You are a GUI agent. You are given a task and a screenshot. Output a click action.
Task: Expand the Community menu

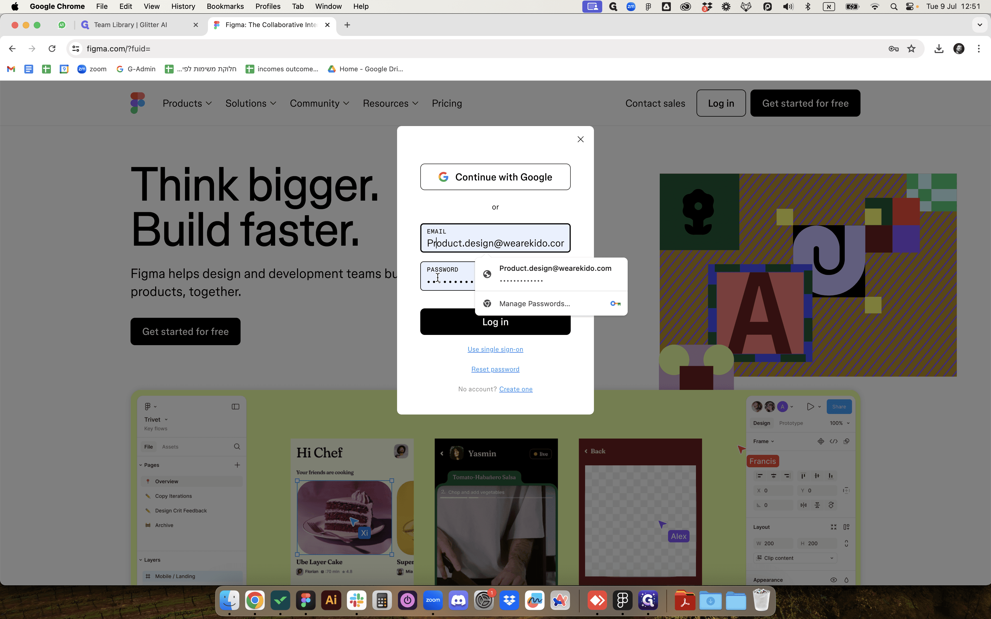point(319,103)
